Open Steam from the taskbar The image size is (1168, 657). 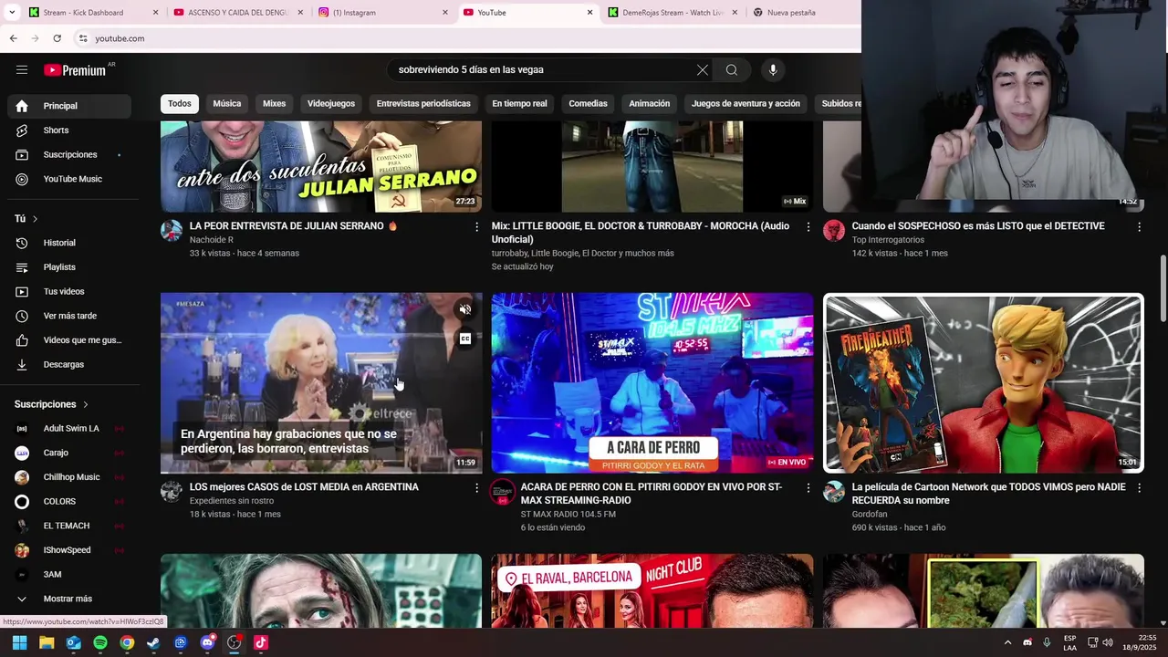coord(153,642)
